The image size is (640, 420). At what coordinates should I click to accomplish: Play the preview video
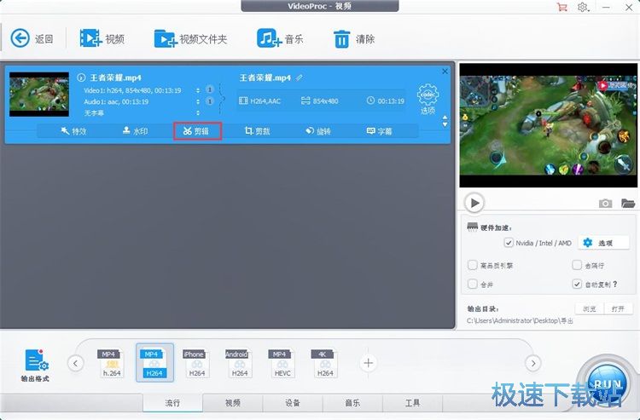(x=474, y=203)
